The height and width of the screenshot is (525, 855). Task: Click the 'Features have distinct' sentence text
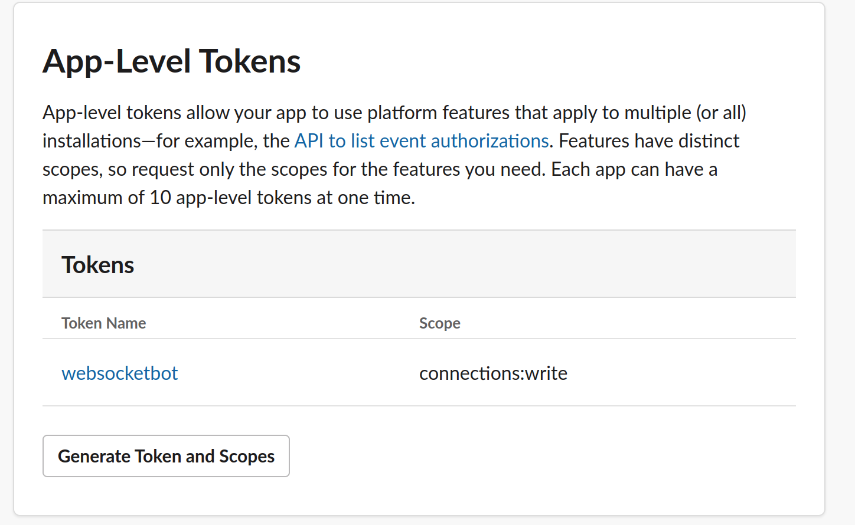click(x=648, y=141)
